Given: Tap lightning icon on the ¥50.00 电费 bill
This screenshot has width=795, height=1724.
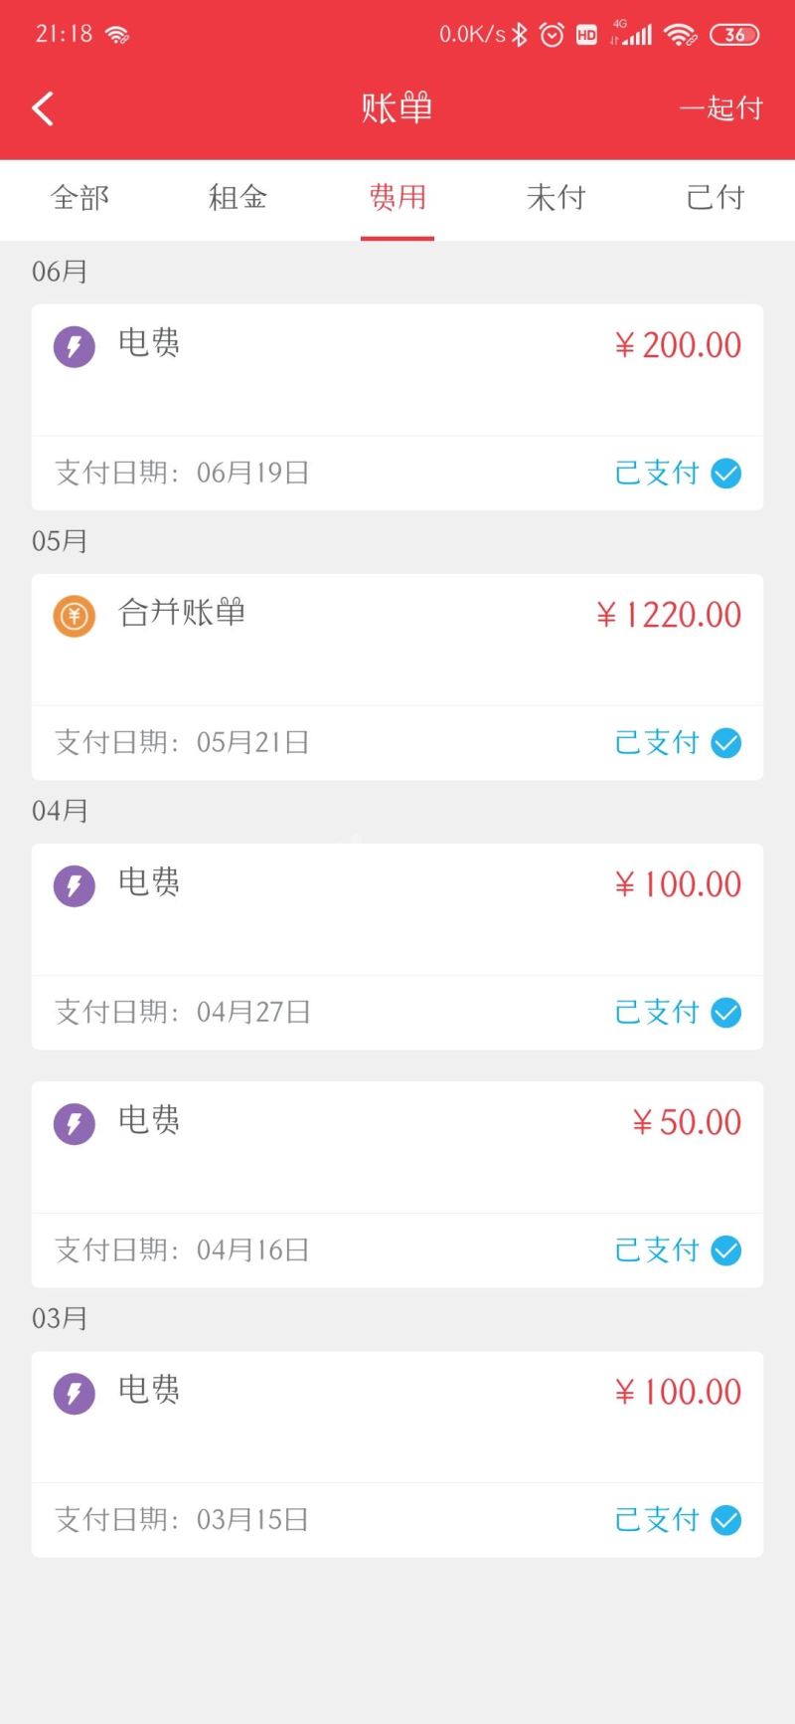Looking at the screenshot, I should tap(75, 1124).
